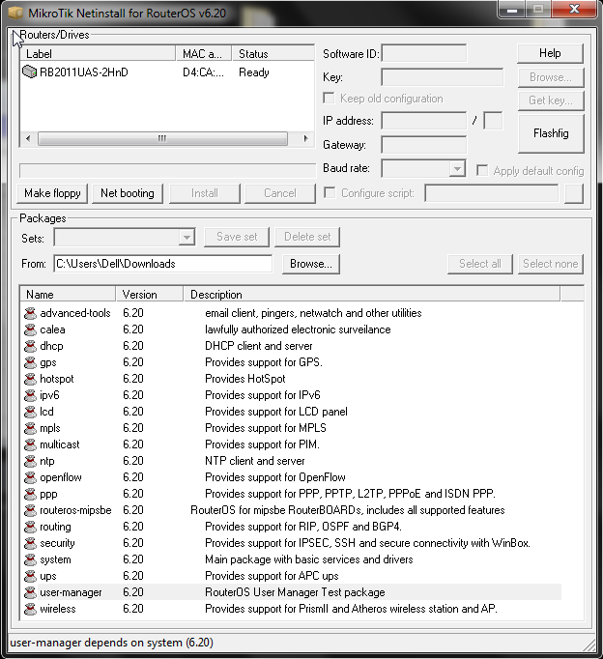The image size is (603, 659).
Task: Click the 'D4:CA:...' MAC address cell
Action: (x=203, y=72)
